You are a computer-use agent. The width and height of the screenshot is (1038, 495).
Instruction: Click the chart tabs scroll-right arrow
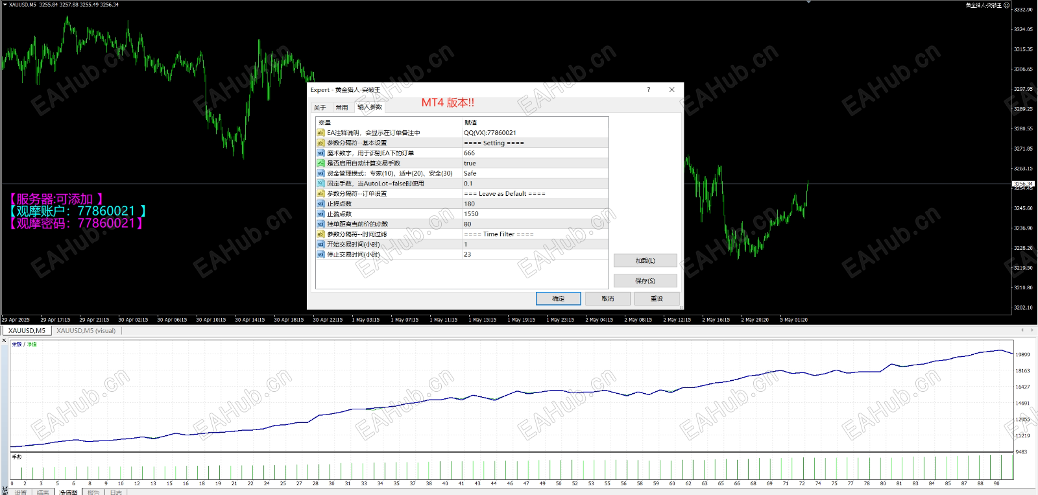point(1032,330)
